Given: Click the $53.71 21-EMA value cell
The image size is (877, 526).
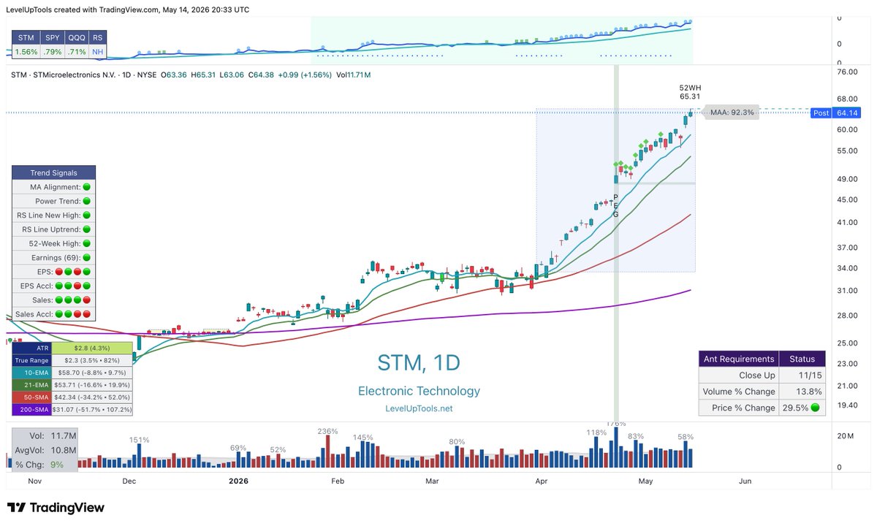Looking at the screenshot, I should pos(91,384).
